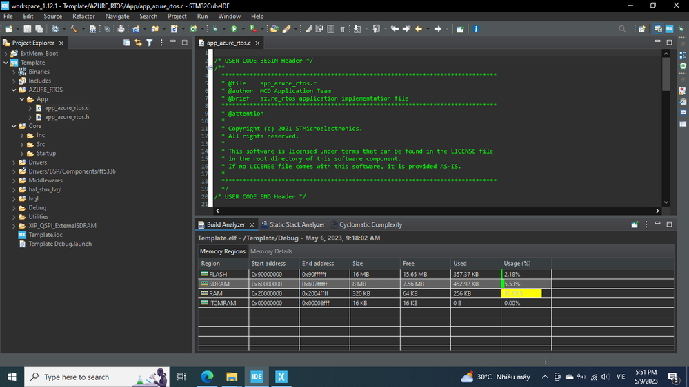The image size is (689, 387).
Task: Start debugging with the green bug icon
Action: tap(214, 29)
